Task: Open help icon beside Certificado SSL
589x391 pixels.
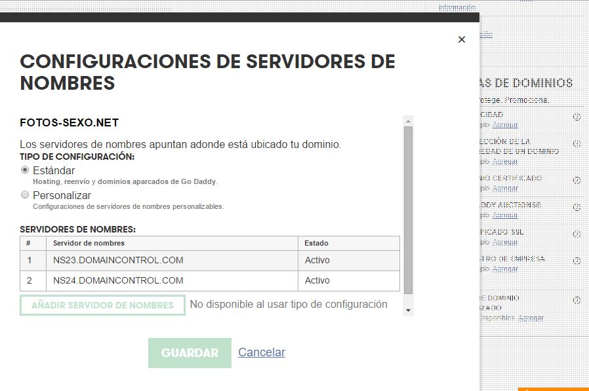Action: (577, 234)
